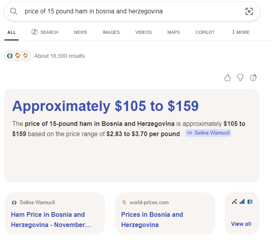Image resolution: width=272 pixels, height=240 pixels.
Task: Click the thumbs up feedback icon
Action: (228, 78)
